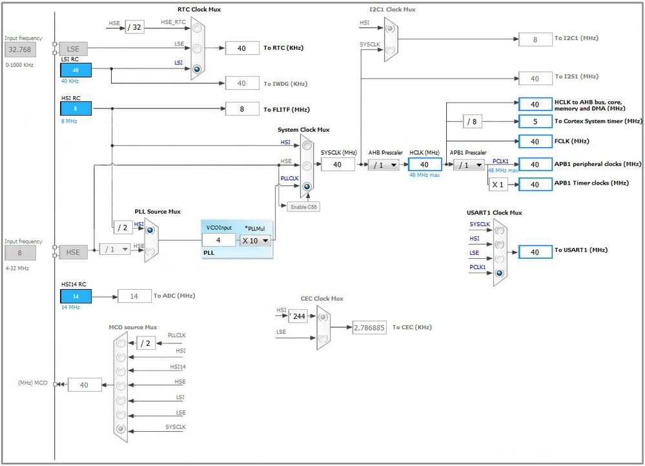This screenshot has width=645, height=466.
Task: Open the APB1 Prescaler dropdown
Action: pos(469,165)
